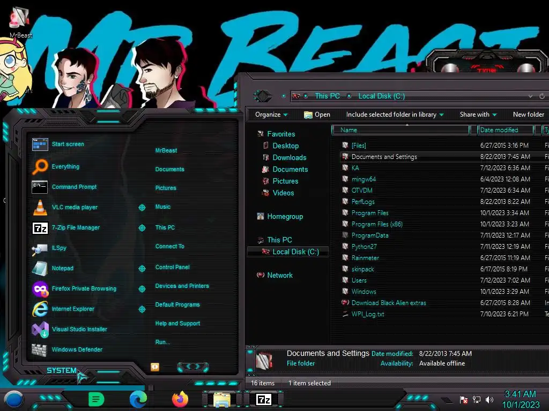Viewport: 549px width, 411px height.
Task: Open Include selected folder in library dropdown
Action: coord(395,115)
